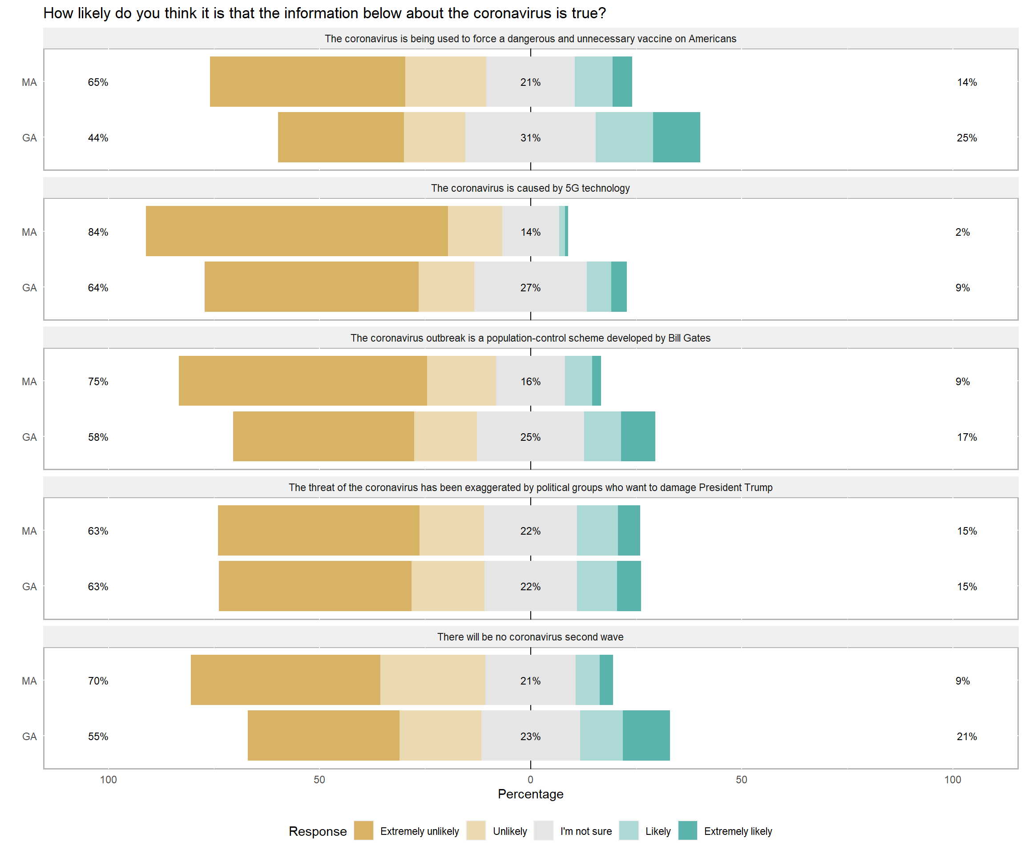Image resolution: width=1025 pixels, height=854 pixels.
Task: Click the 84% label in 5G panel
Action: point(98,232)
